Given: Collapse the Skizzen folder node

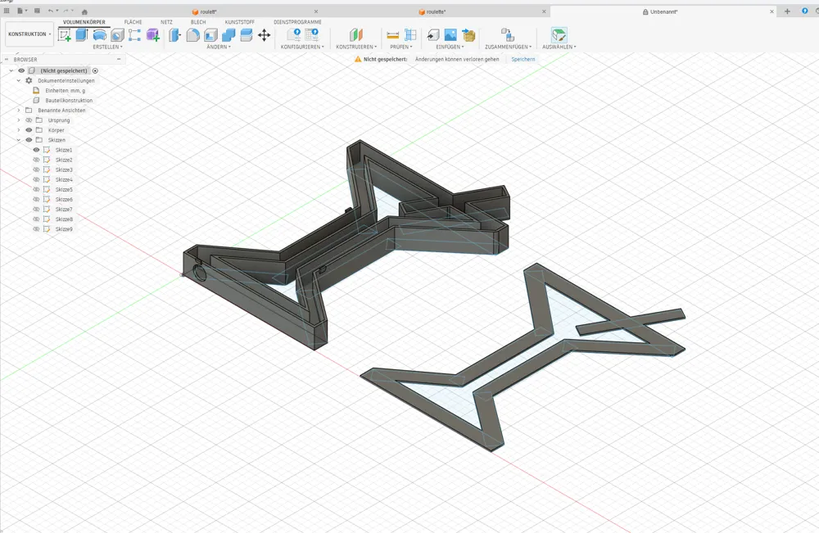Looking at the screenshot, I should point(19,140).
